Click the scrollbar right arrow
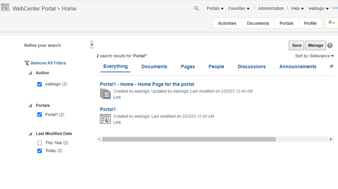 pos(331,139)
